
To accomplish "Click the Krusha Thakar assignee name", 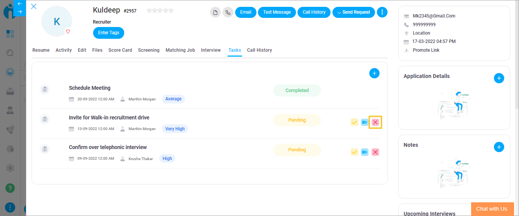I will coord(141,159).
